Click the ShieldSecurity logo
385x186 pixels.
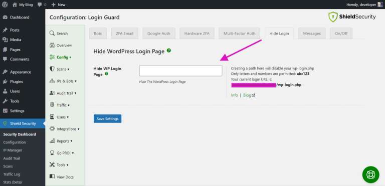(352, 17)
